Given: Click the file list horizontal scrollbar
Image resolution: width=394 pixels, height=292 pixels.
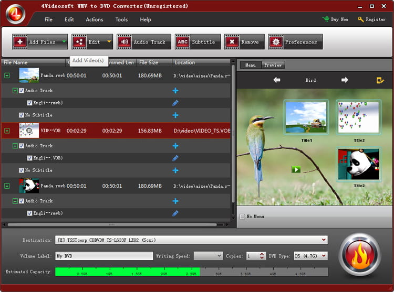Looking at the screenshot, I should pyautogui.click(x=112, y=224).
